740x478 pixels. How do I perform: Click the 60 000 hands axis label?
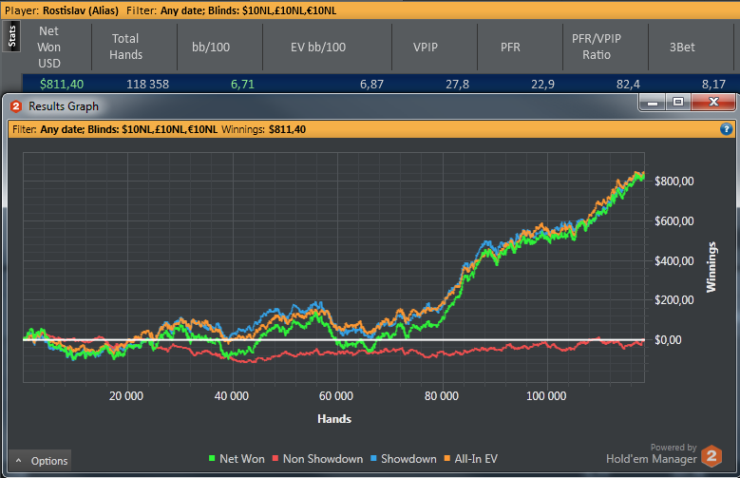336,396
